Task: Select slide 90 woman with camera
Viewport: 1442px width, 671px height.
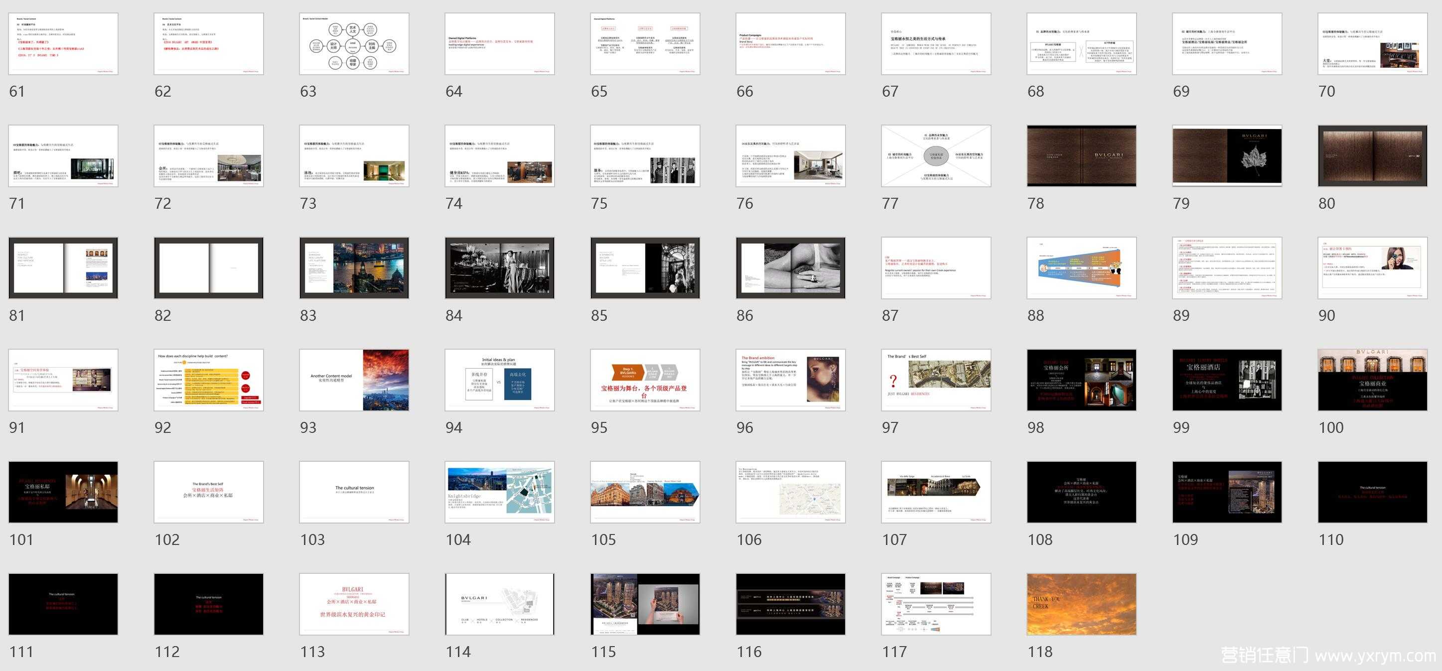Action: pos(1373,268)
